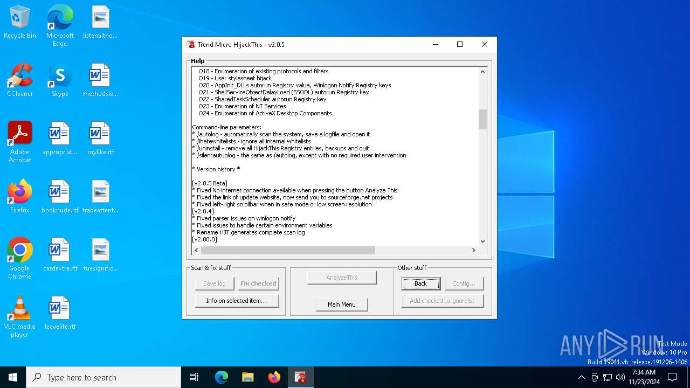
Task: Click the 'O22 - SharedTaskScheduler autorun Registry key' line
Action: (x=263, y=99)
